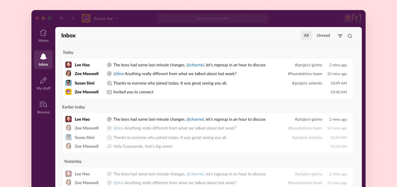Click the forward navigation arrow

pos(72,18)
